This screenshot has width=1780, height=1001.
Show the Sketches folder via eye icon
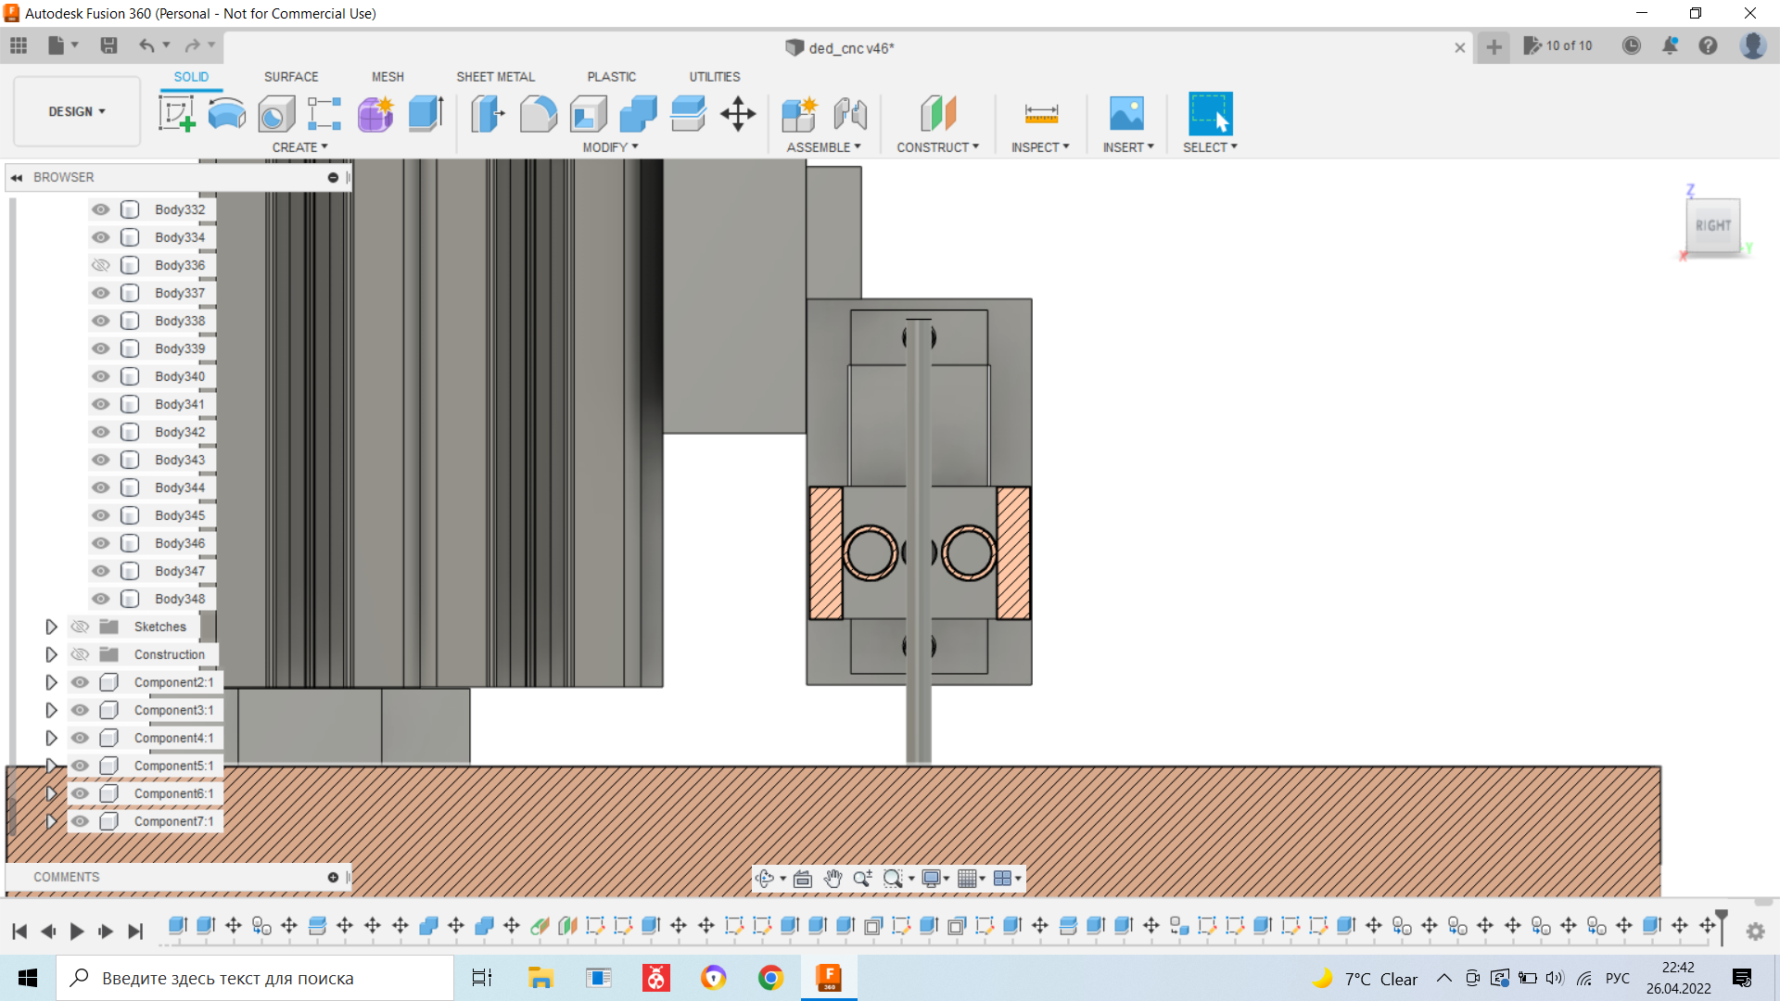[81, 627]
